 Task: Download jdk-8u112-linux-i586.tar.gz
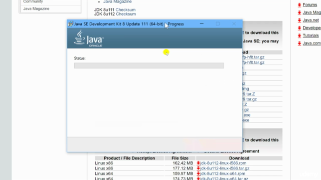[225, 168]
